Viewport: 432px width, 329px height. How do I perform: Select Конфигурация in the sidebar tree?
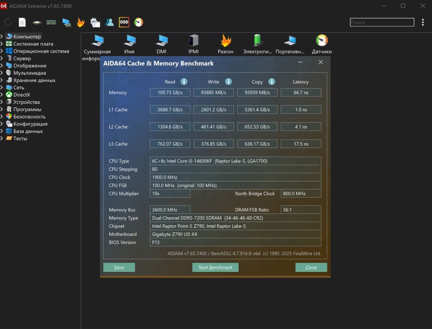(30, 124)
